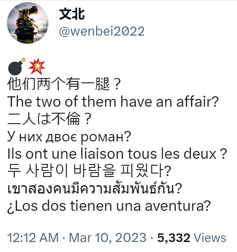Click the explosion collision emoji
Viewport: 237px width, 252px height.
[x=37, y=66]
